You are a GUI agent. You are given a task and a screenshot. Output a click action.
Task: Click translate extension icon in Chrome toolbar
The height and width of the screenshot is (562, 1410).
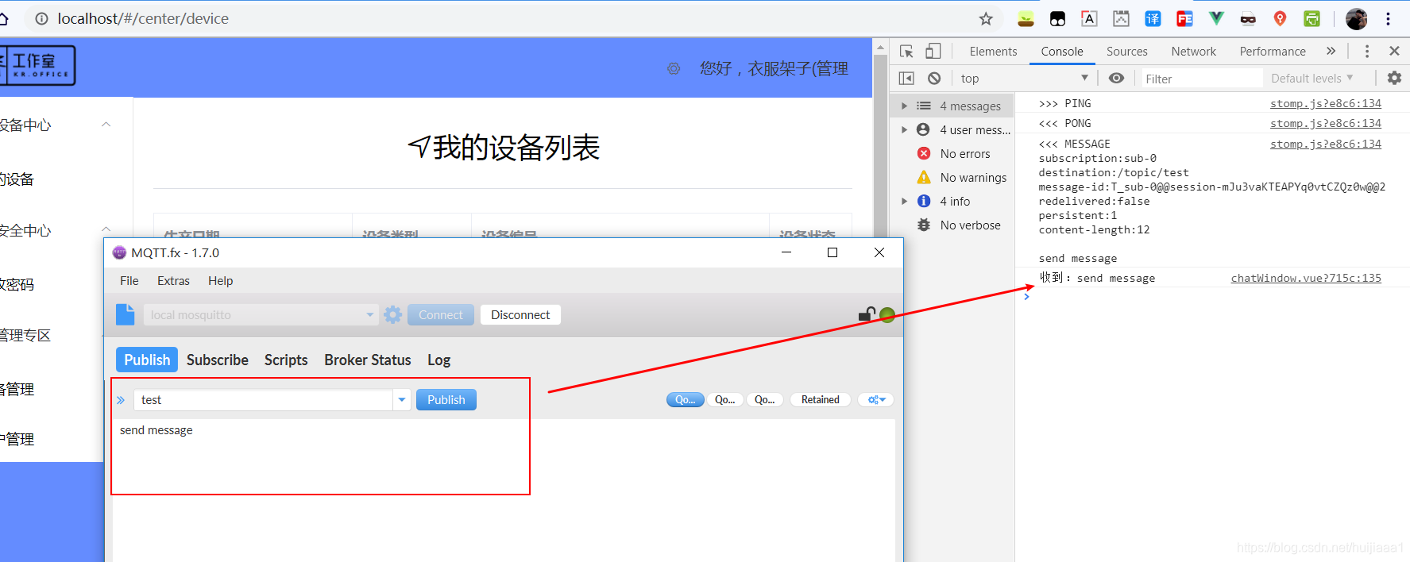pyautogui.click(x=1153, y=19)
